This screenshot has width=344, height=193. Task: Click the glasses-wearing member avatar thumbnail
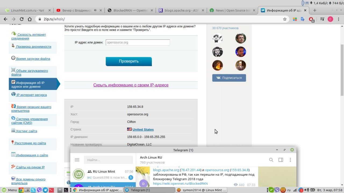(x=241, y=38)
